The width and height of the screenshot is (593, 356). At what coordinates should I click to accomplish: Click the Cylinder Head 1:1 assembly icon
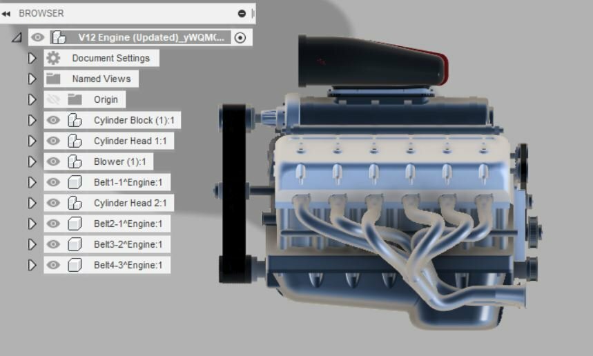coord(75,141)
